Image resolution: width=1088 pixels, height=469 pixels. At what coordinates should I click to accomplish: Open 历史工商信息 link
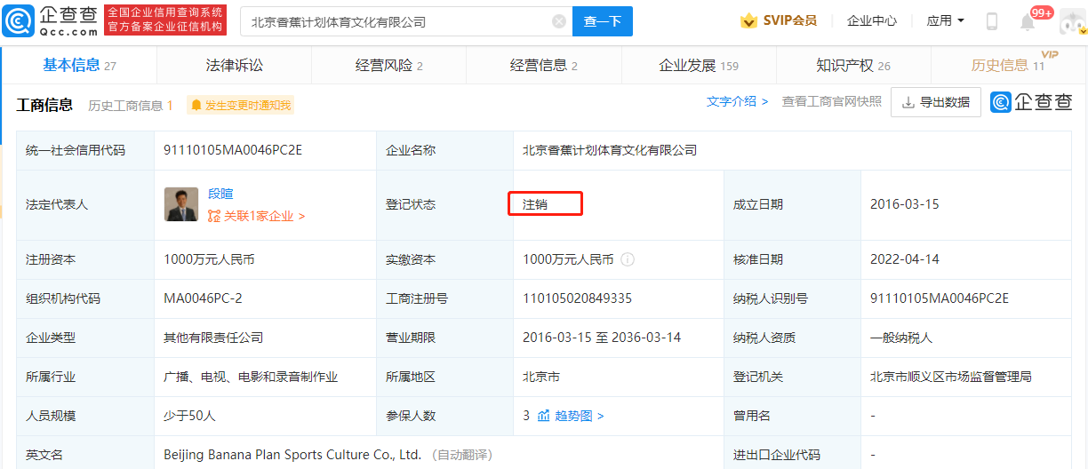(x=131, y=105)
